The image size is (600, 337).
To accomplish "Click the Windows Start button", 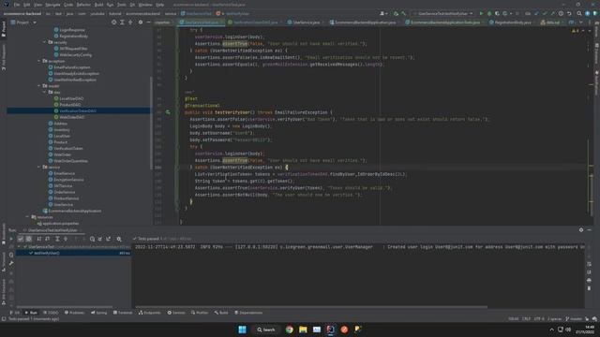I will pyautogui.click(x=242, y=330).
